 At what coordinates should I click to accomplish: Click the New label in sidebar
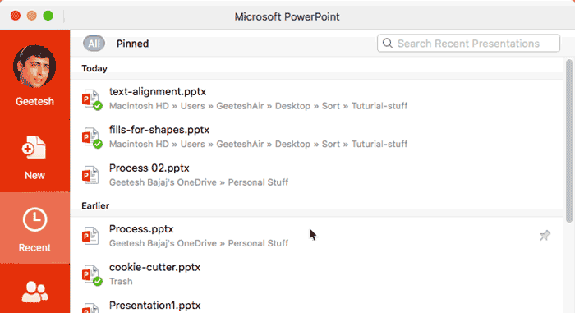pos(34,176)
